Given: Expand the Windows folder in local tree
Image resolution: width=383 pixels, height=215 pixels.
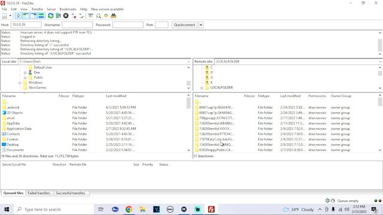Looking at the screenshot, I should pyautogui.click(x=20, y=83).
